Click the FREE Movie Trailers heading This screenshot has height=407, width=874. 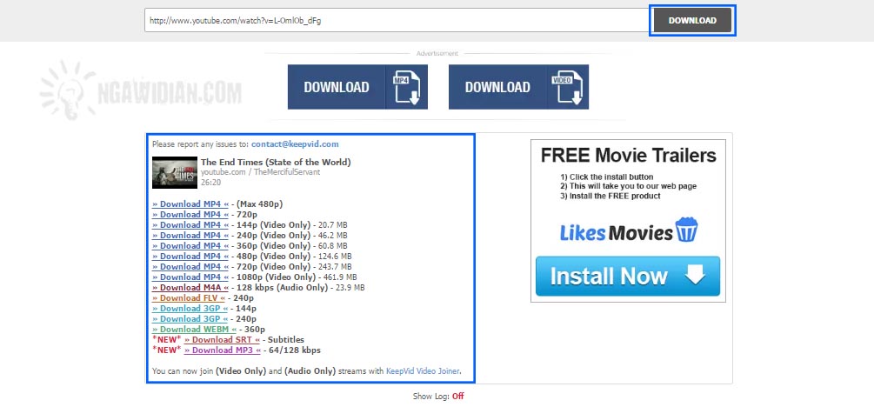(x=628, y=155)
